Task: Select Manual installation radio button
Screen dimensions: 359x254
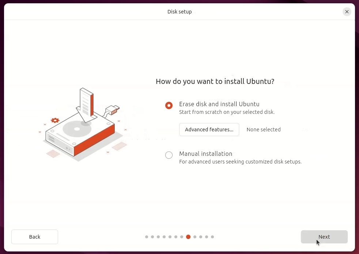Action: pyautogui.click(x=169, y=155)
